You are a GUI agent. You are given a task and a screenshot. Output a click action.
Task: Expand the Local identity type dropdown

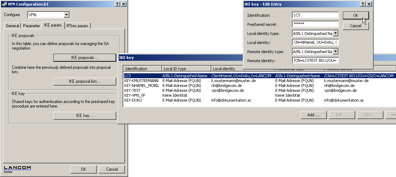[x=336, y=34]
